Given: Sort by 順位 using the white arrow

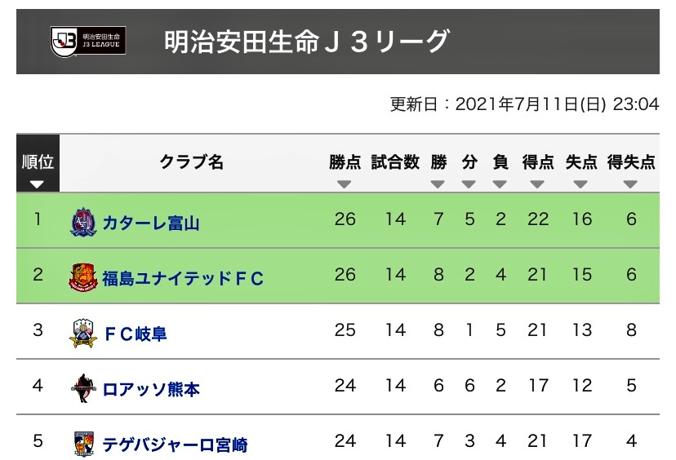Looking at the screenshot, I should (x=37, y=185).
